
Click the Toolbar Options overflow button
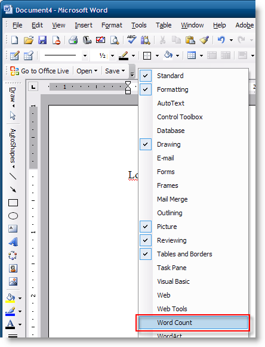(x=132, y=72)
